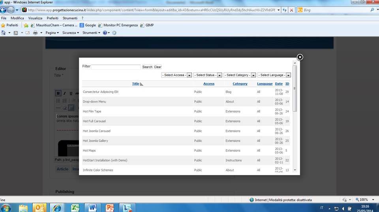The height and width of the screenshot is (212, 379).
Task: Click the Internet Explorer taskbar icon
Action: 57,208
